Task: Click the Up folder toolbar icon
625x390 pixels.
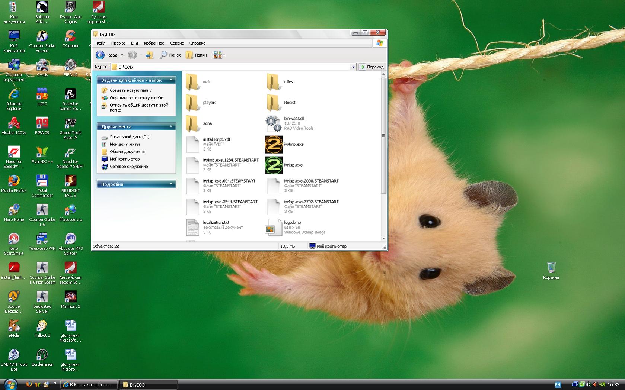Action: 149,55
